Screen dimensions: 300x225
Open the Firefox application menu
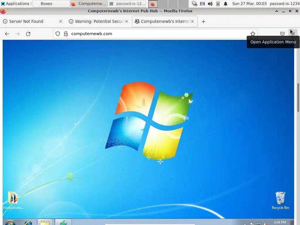click(293, 33)
